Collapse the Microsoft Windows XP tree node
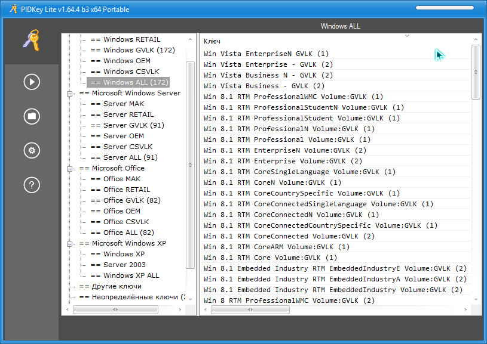 click(x=69, y=244)
